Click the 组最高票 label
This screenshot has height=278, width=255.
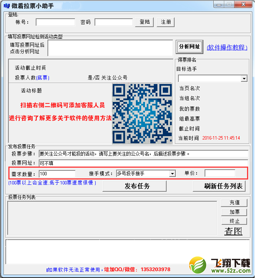click(x=189, y=119)
